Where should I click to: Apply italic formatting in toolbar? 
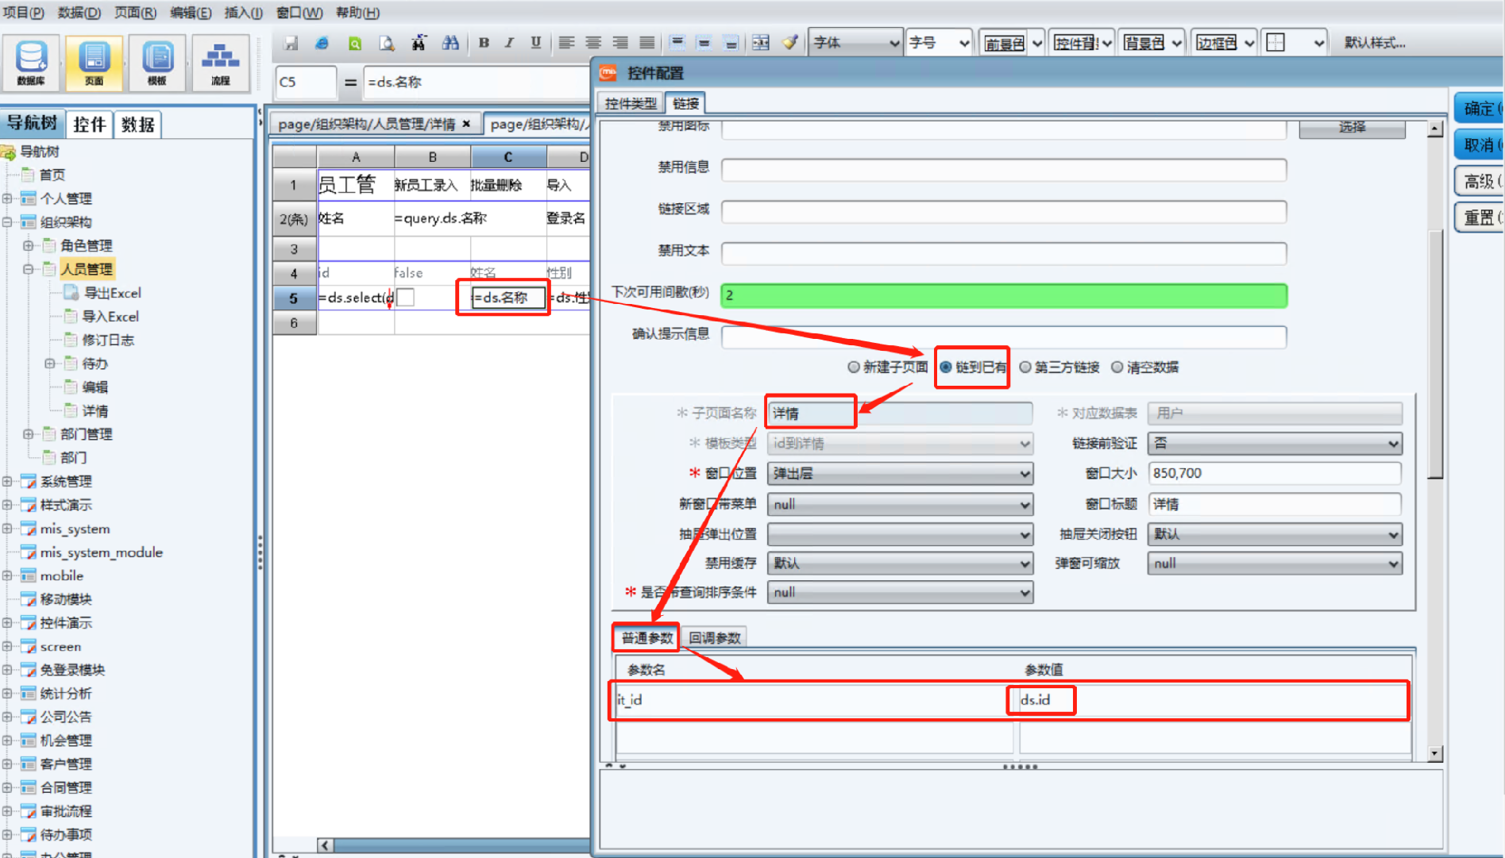[x=509, y=43]
